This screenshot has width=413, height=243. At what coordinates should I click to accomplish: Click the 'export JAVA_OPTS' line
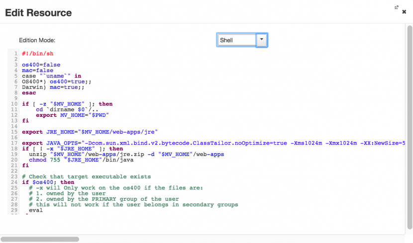[213, 143]
